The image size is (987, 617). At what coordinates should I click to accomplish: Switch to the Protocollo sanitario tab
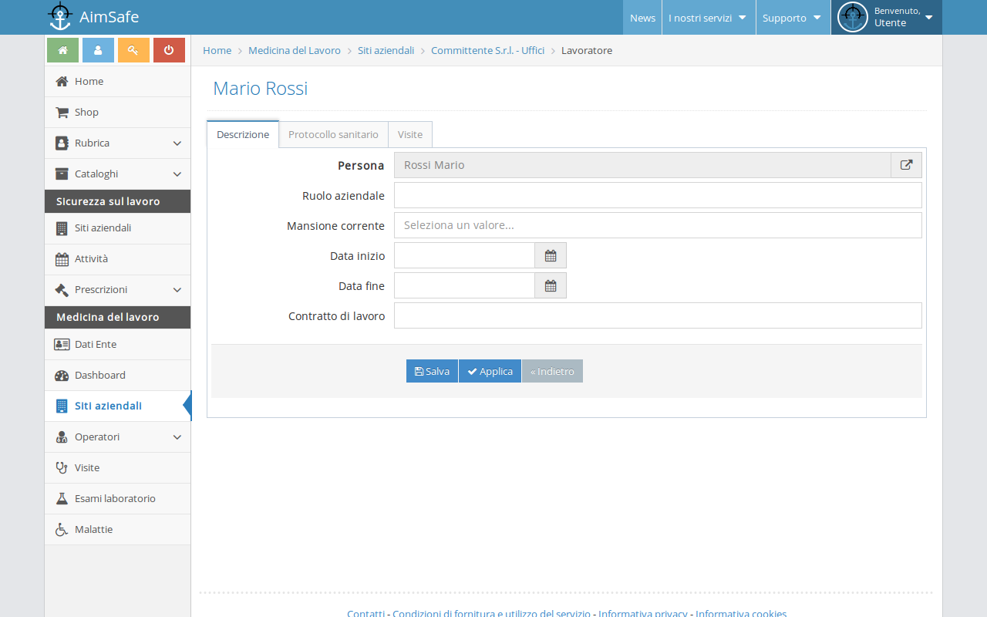pyautogui.click(x=333, y=134)
